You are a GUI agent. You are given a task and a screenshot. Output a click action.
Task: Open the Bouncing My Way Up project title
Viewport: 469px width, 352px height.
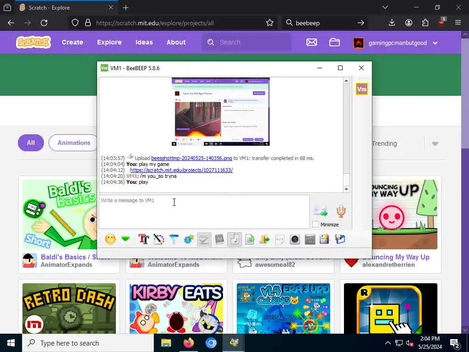pos(396,257)
